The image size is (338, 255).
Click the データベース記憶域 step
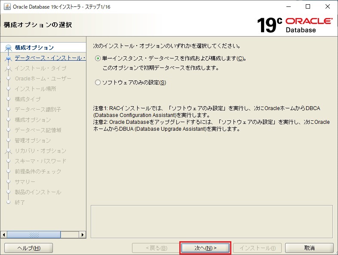coord(38,130)
